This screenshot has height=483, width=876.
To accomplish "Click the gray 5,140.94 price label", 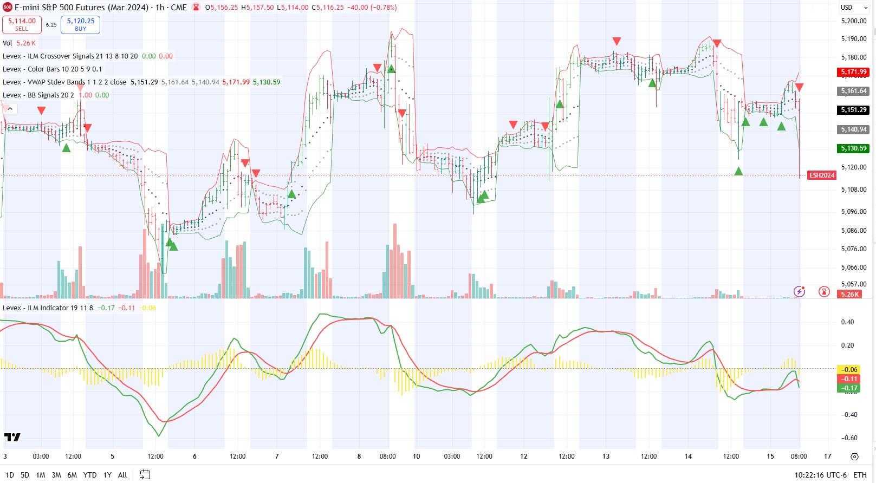I will (x=854, y=129).
